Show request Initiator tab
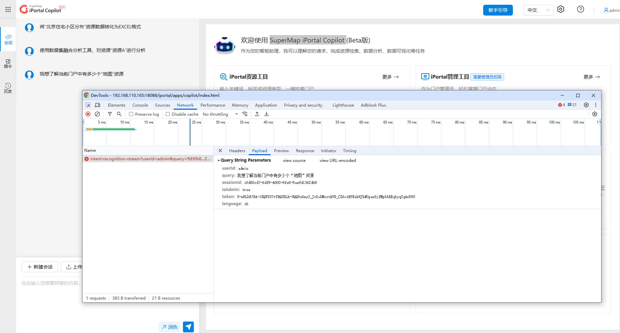The width and height of the screenshot is (620, 333). (x=329, y=150)
